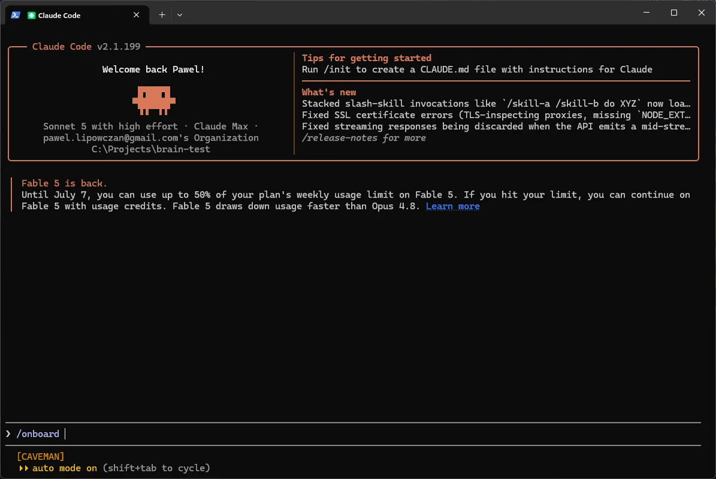Click the What's new heading
The width and height of the screenshot is (716, 479).
click(329, 92)
